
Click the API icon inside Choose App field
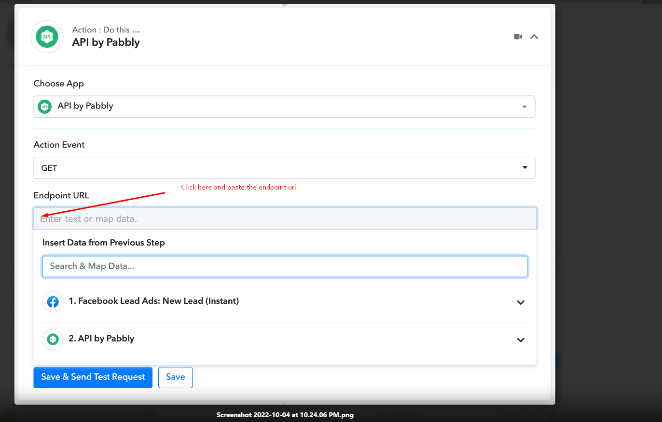click(45, 107)
